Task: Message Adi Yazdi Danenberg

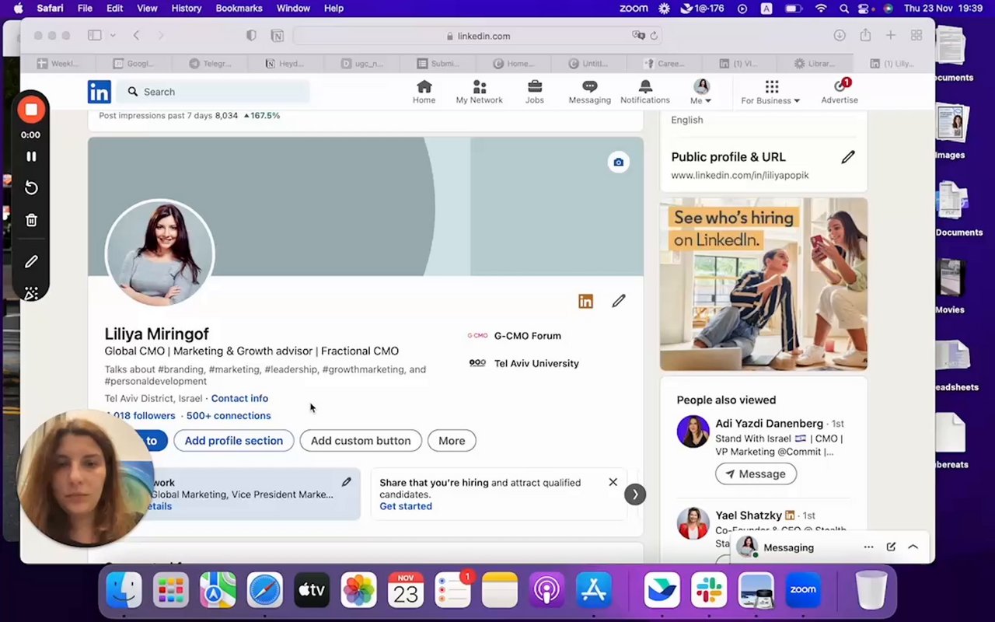Action: (756, 474)
